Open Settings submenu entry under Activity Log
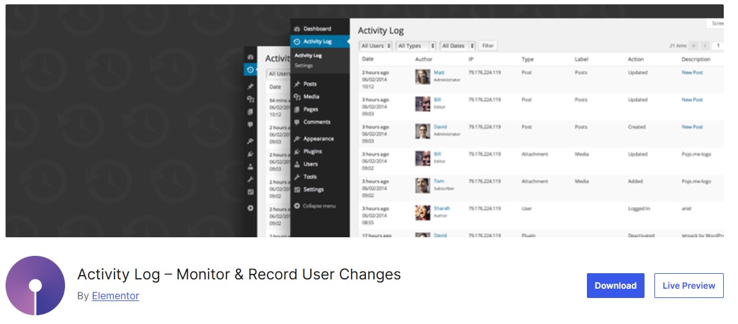Image resolution: width=738 pixels, height=324 pixels. (x=303, y=66)
